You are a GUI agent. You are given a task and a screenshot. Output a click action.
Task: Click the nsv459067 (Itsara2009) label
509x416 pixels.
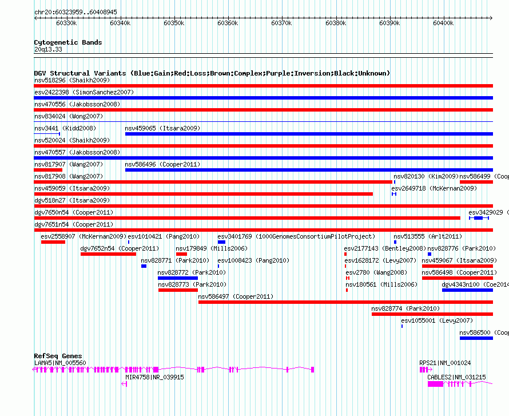[459, 260]
